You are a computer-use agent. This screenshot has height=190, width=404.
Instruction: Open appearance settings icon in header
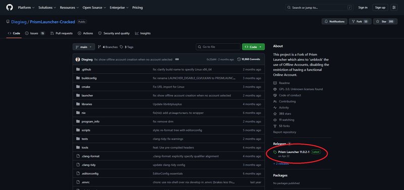(x=394, y=8)
